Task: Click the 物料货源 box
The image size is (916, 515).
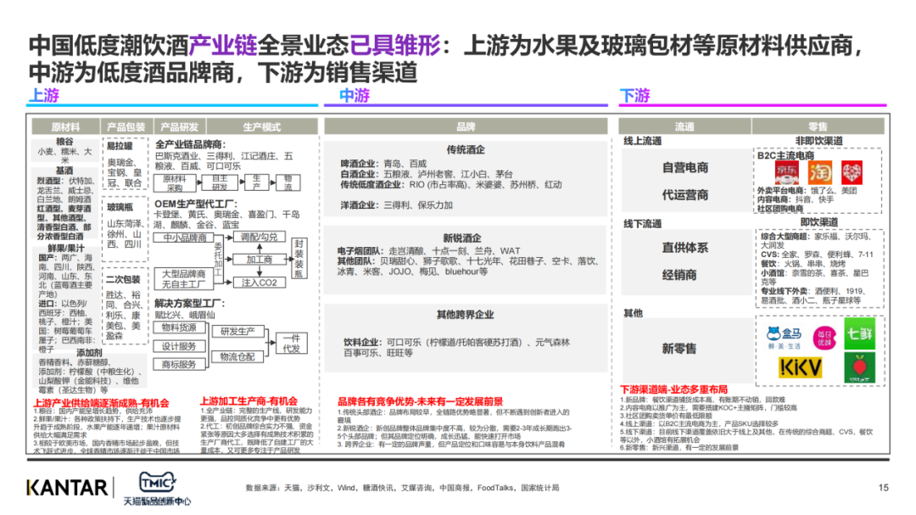Action: (x=179, y=328)
